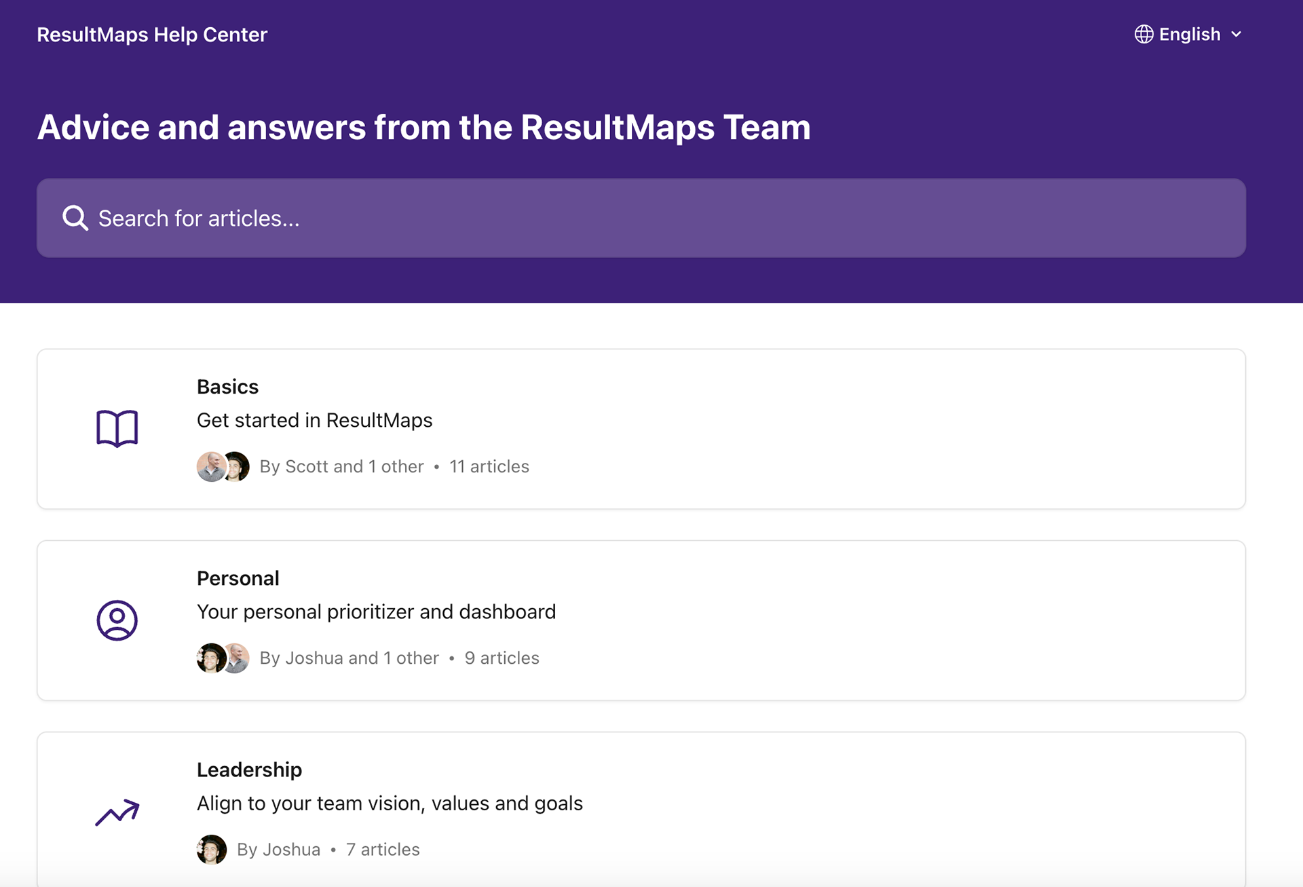The width and height of the screenshot is (1303, 887).
Task: Open the ResultMaps Help Center home link
Action: tap(152, 35)
